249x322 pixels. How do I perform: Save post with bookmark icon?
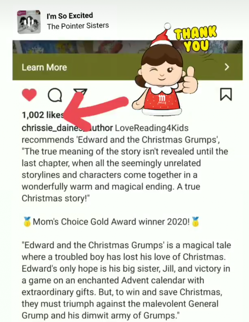(x=226, y=95)
